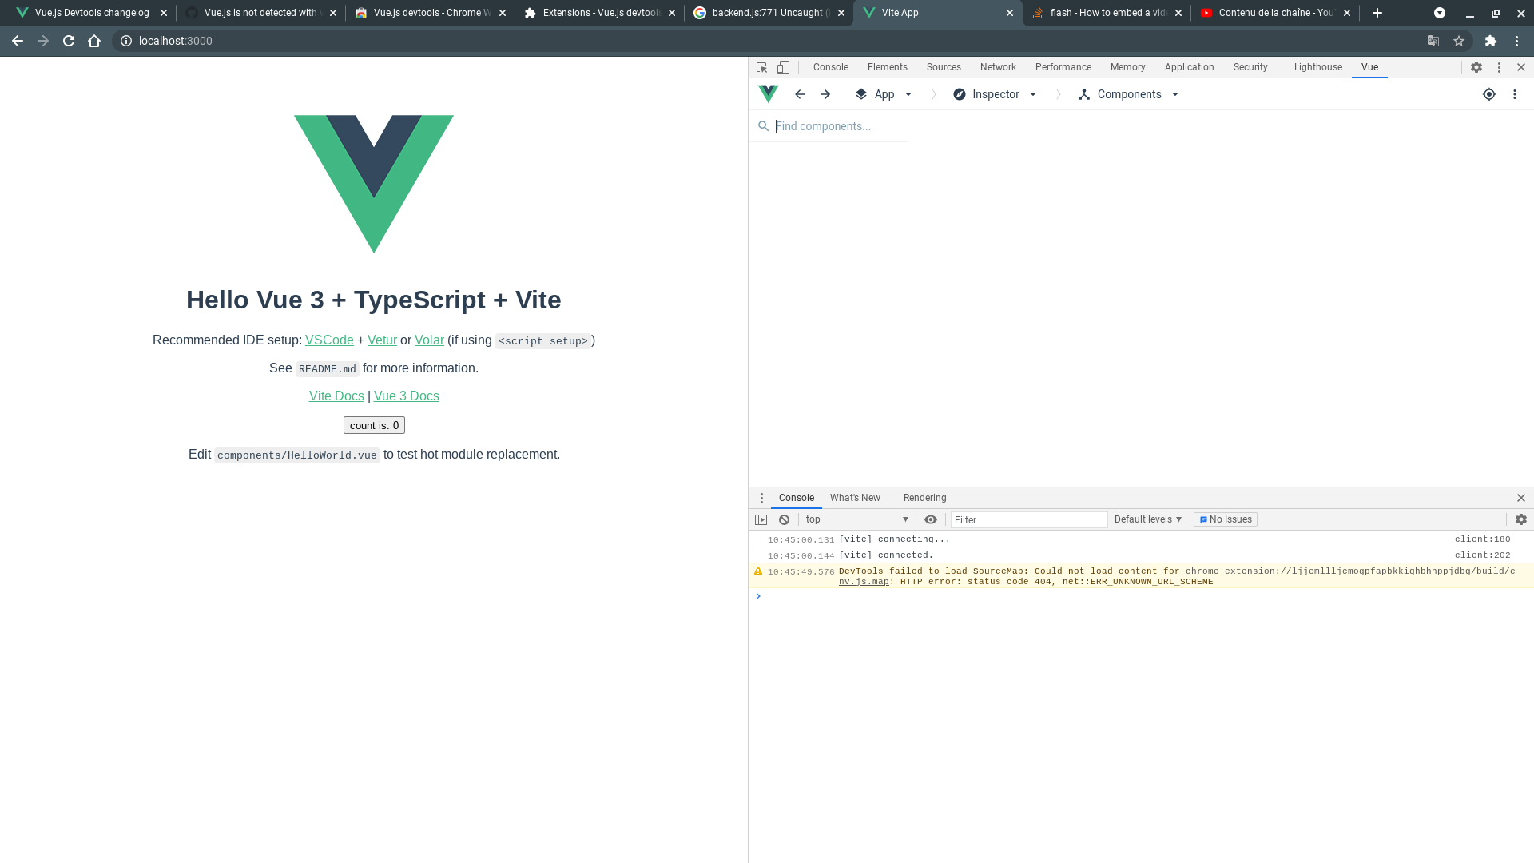Click the browser forward button

(x=43, y=41)
